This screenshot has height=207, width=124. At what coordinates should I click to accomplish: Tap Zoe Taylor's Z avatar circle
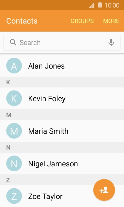pos(14,196)
